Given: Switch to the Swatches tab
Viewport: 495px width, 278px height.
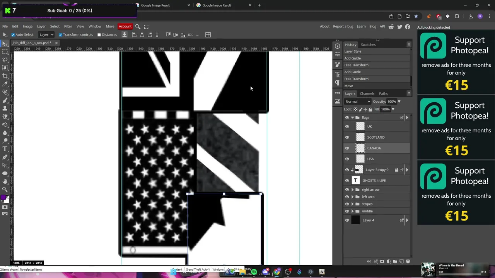Looking at the screenshot, I should click(368, 45).
